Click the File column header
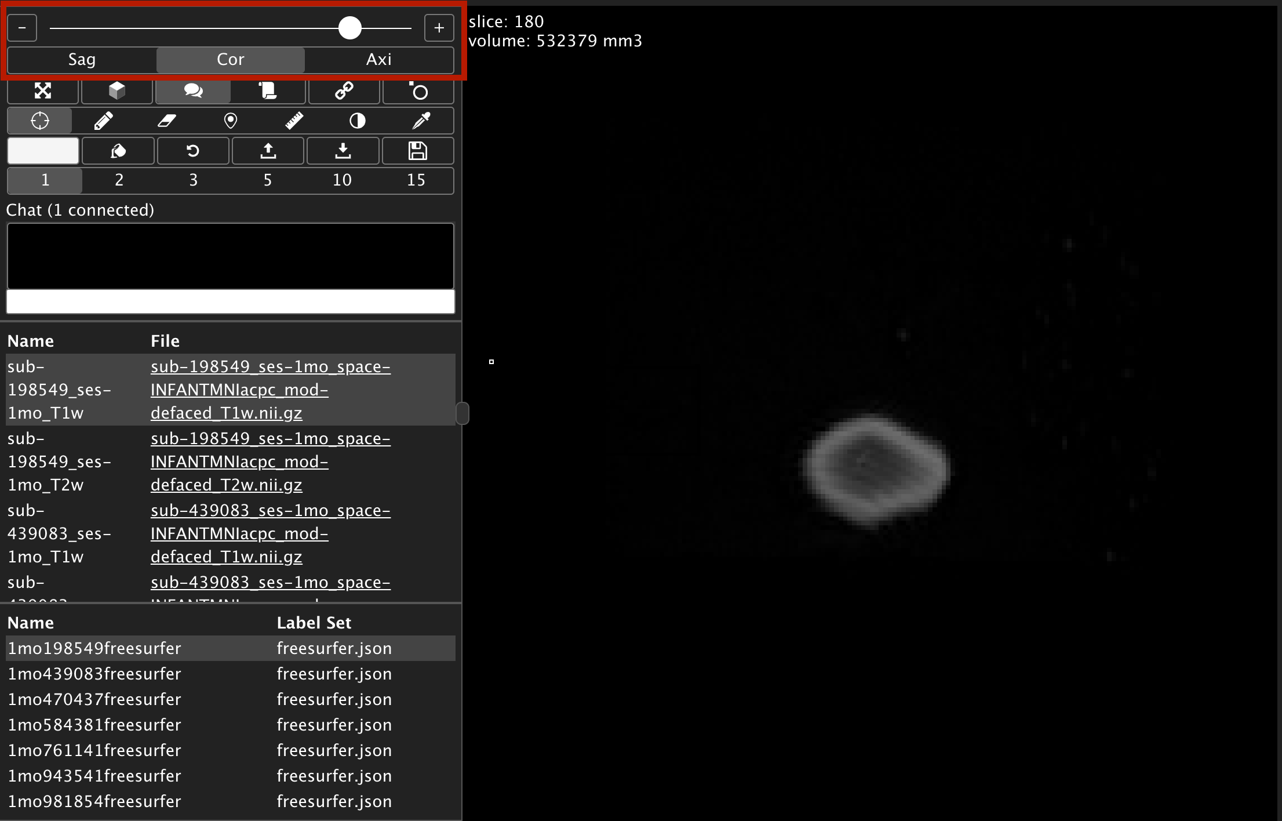Screen dimensions: 1282x821 165,341
